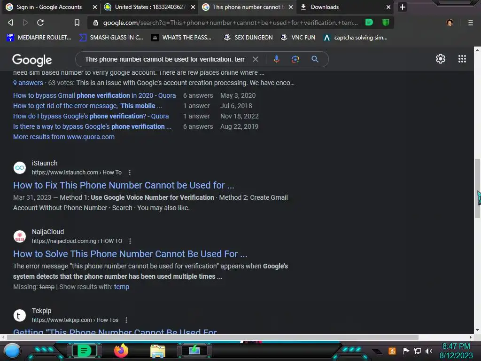481x361 pixels.
Task: Click the Google search input field
Action: pos(165,59)
